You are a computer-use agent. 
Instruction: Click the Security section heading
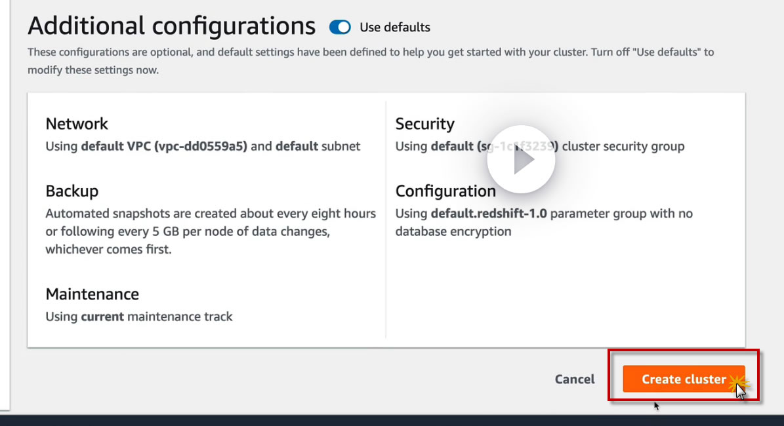[x=424, y=124]
